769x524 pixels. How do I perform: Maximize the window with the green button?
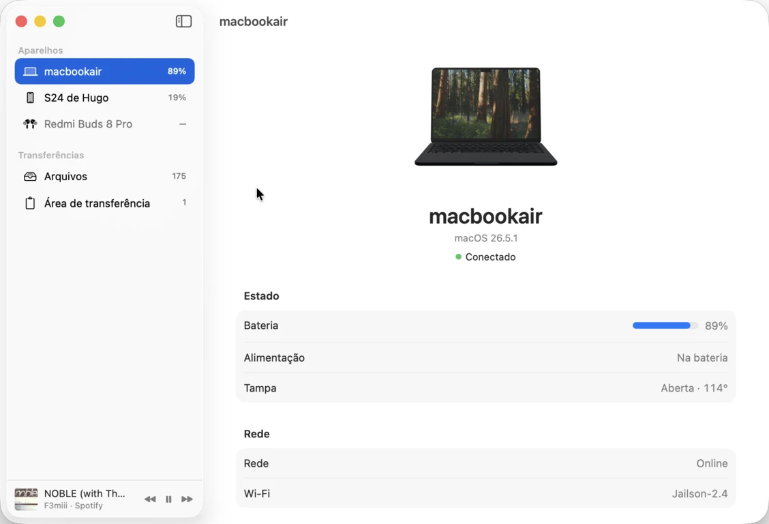point(59,21)
